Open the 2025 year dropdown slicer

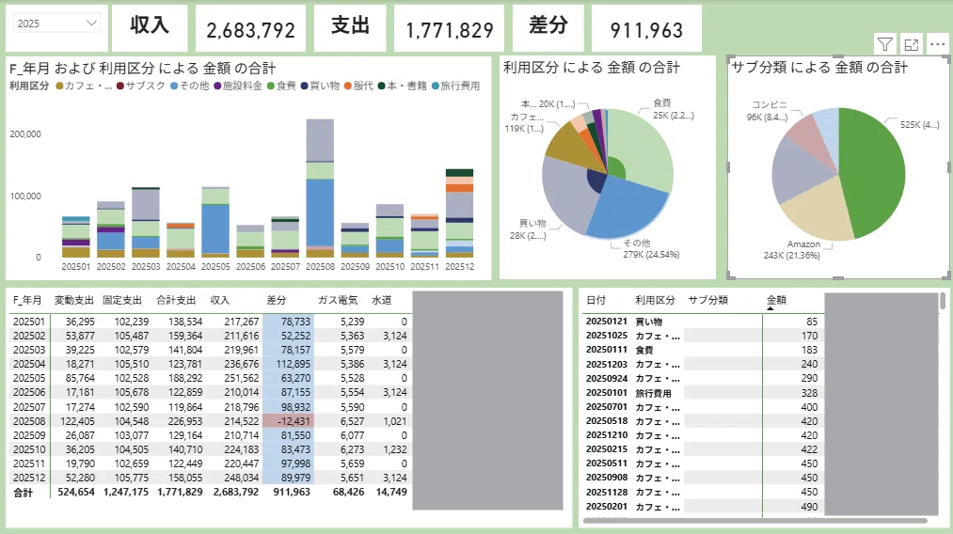(x=56, y=24)
